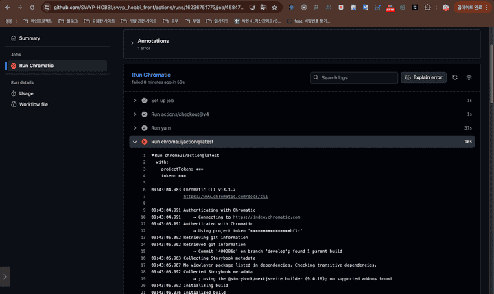Open the apps grid icon in bookmarks bar

click(x=9, y=21)
